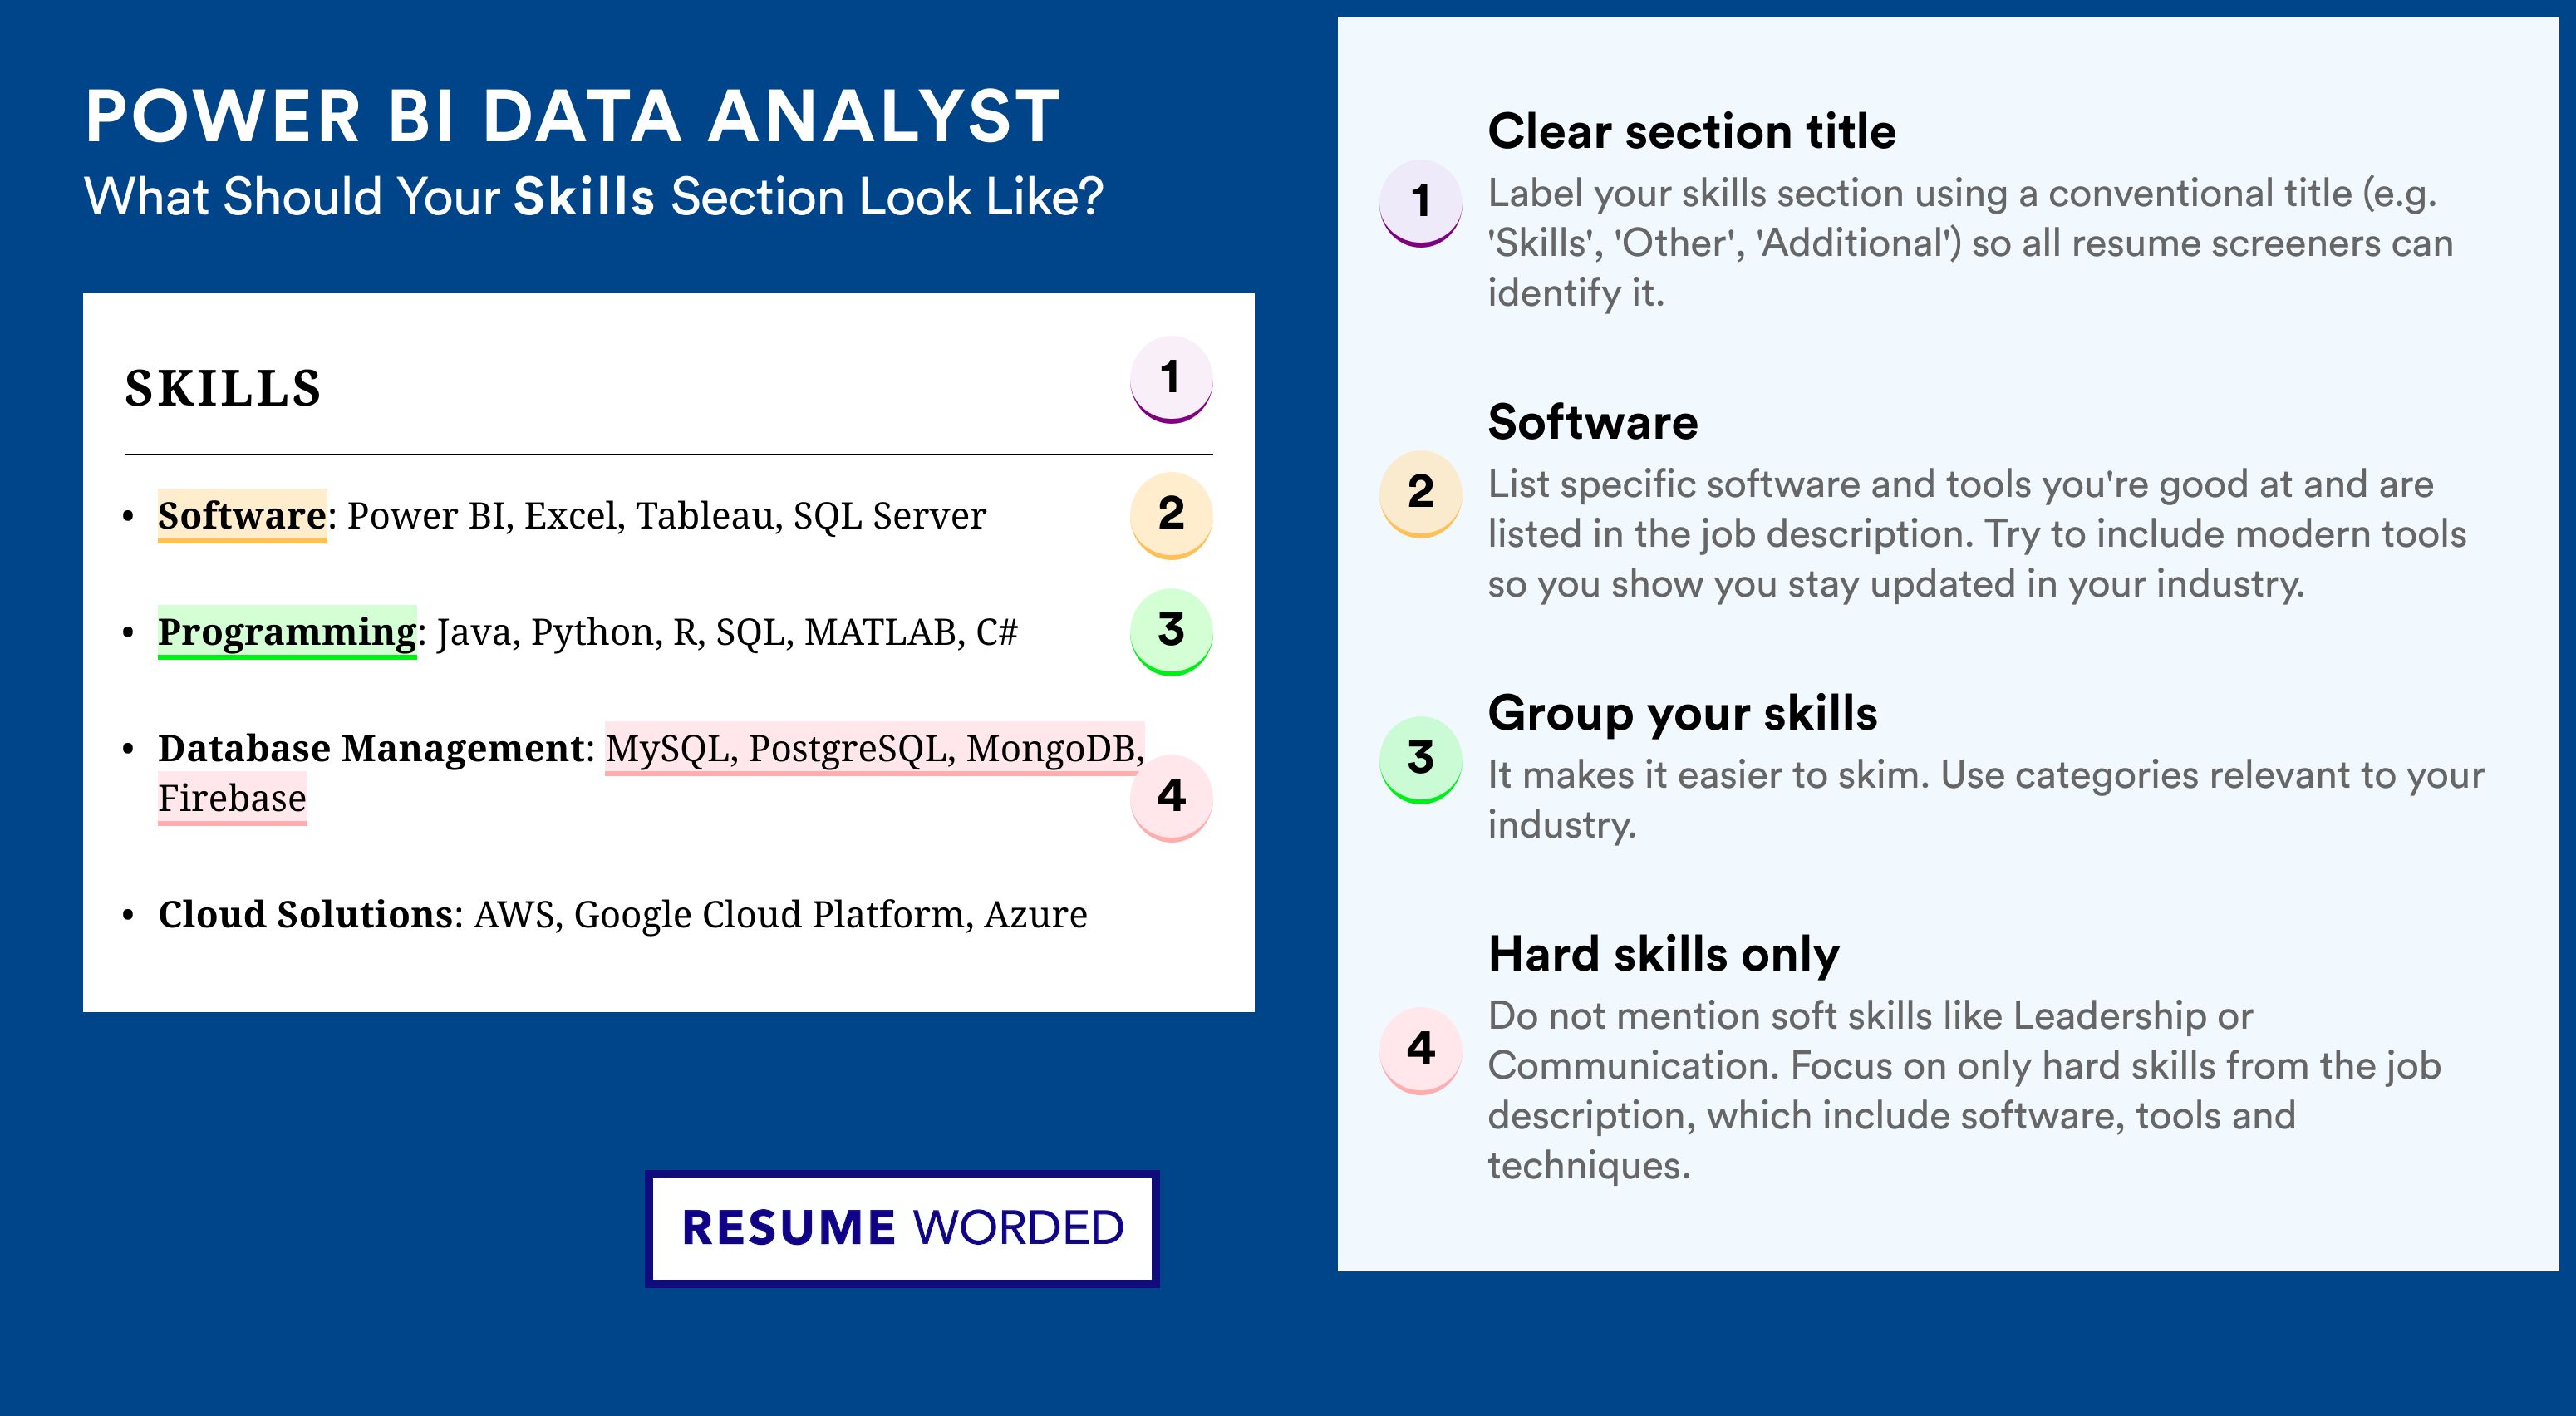Click the pink 4 badge by Hard skills only
The image size is (2576, 1416).
(1421, 1050)
